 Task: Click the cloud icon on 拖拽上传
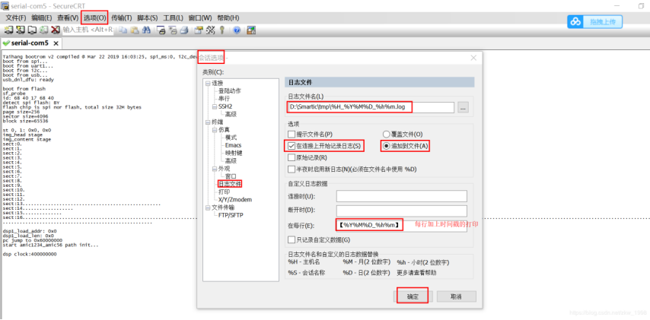pyautogui.click(x=575, y=22)
